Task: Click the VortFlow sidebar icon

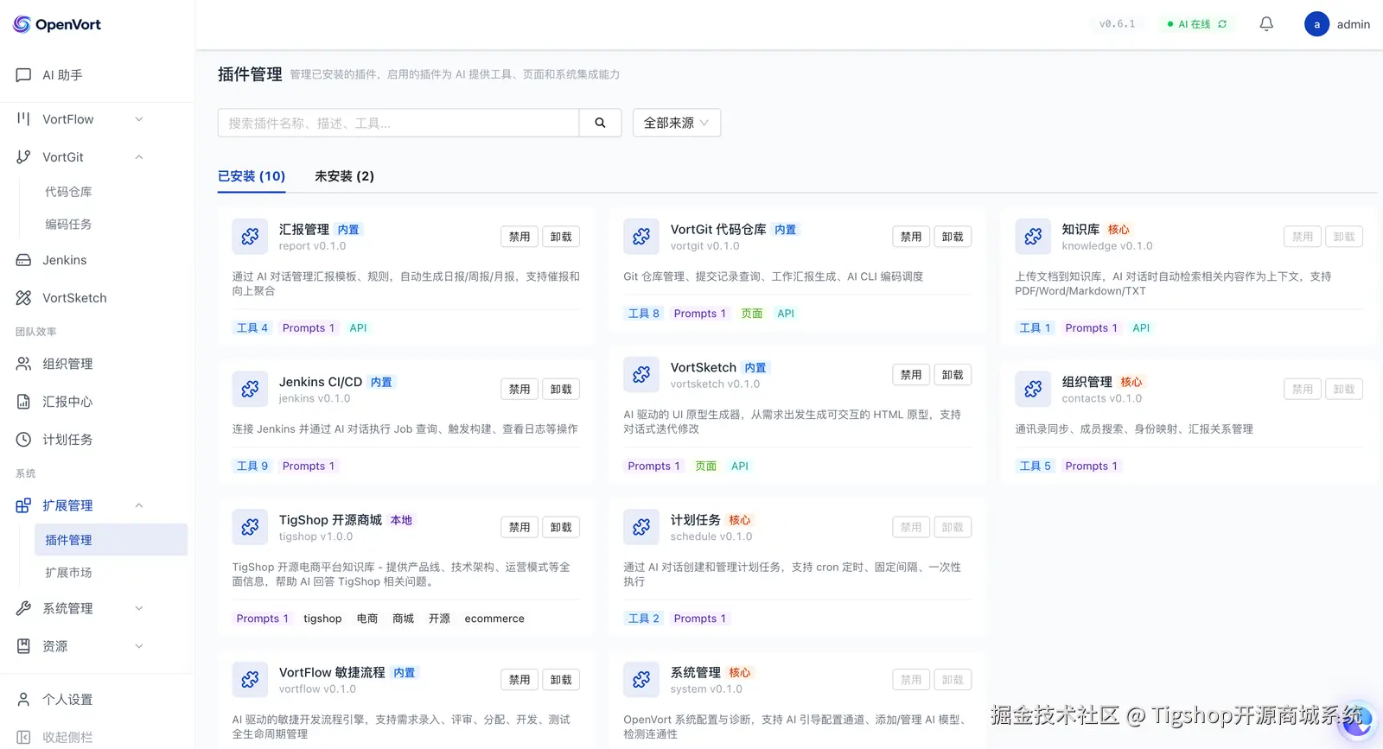Action: coord(23,119)
